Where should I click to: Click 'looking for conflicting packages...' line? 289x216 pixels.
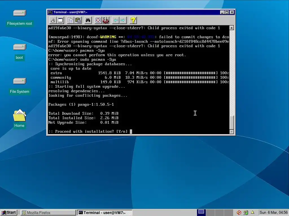pos(88,96)
